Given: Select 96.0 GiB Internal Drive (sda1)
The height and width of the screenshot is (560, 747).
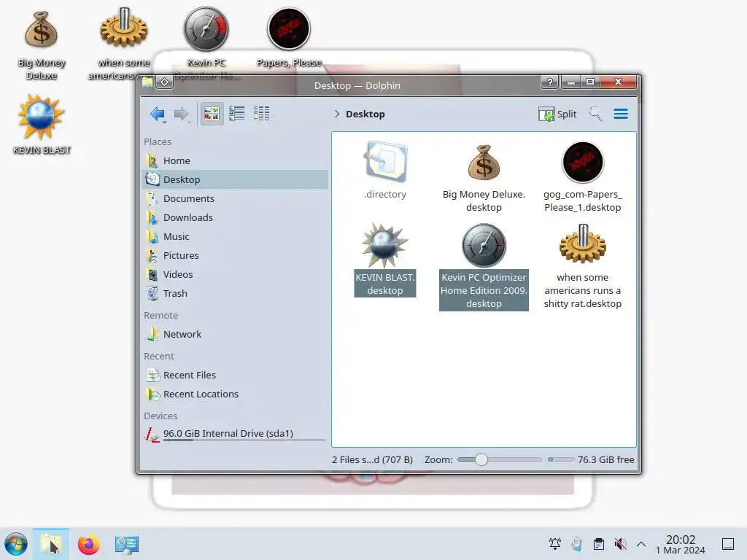Looking at the screenshot, I should click(236, 435).
